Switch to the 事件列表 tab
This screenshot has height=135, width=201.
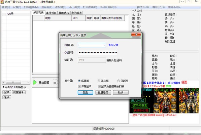(51, 13)
